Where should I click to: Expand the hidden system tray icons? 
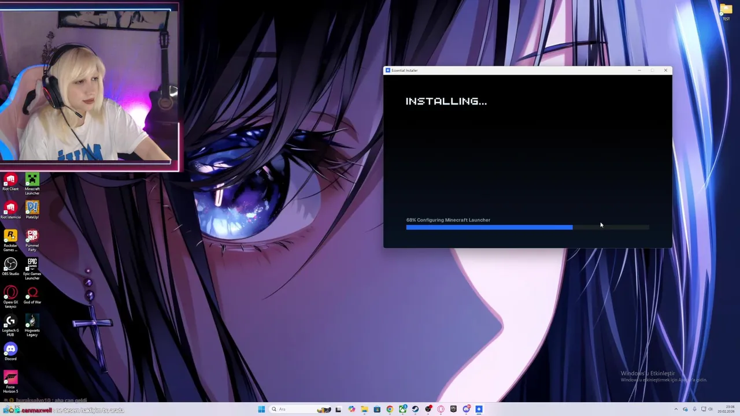point(676,409)
